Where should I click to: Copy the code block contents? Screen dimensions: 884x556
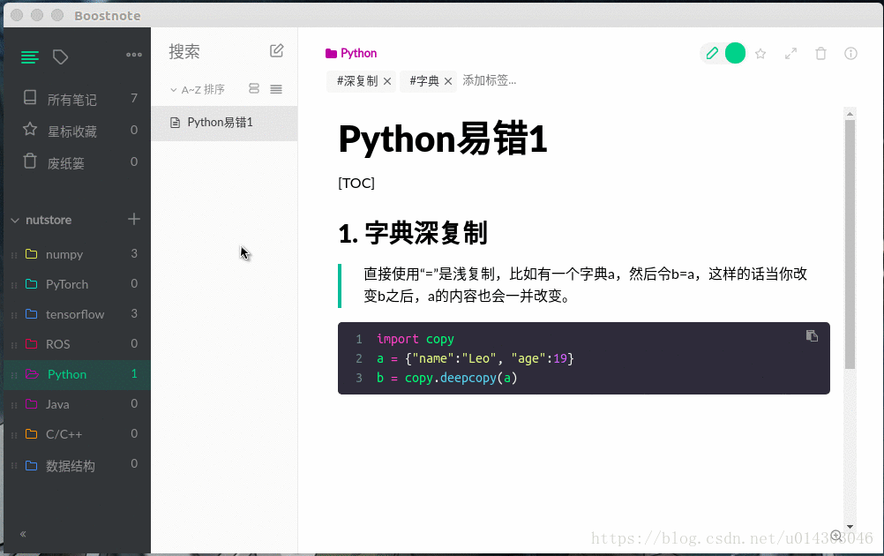pos(812,336)
